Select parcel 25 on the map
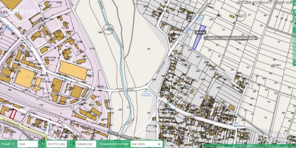 click(x=219, y=56)
